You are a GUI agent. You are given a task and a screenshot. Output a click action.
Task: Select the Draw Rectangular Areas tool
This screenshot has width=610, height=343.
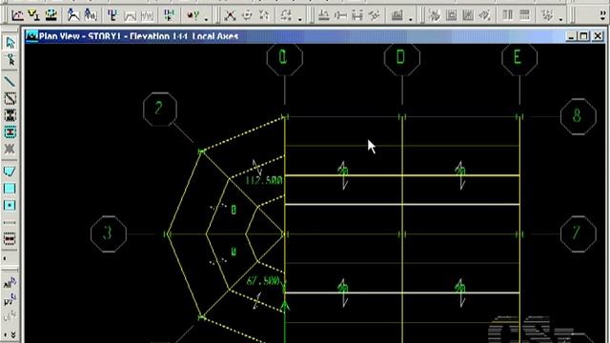pos(10,189)
